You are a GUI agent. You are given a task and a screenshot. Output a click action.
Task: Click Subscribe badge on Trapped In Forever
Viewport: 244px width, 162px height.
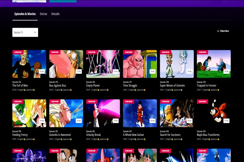[202, 52]
